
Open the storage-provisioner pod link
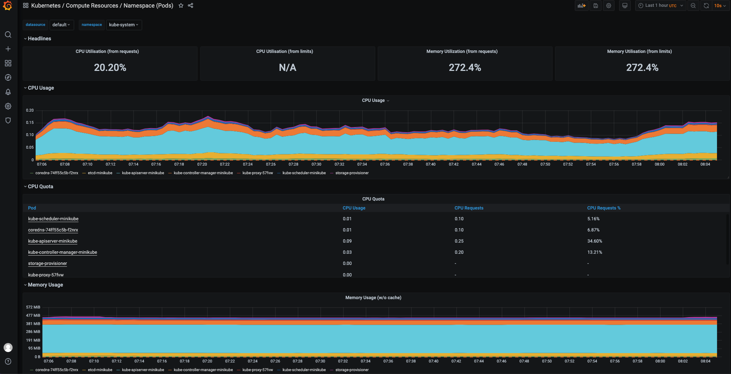tap(47, 263)
